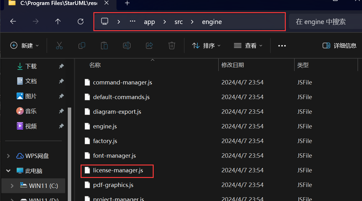This screenshot has height=201, width=362.
Task: Pin status: click the pin next to 下载
Action: pyautogui.click(x=61, y=66)
